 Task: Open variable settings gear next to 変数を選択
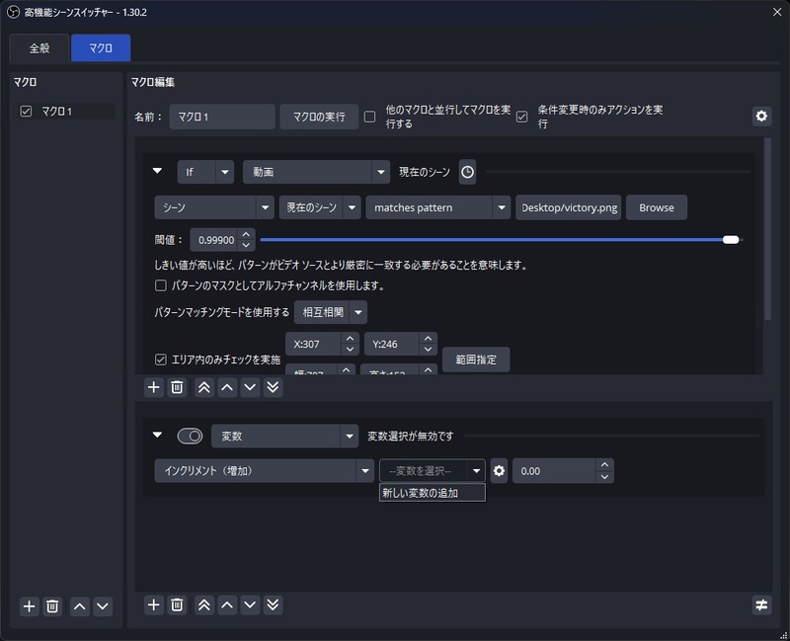point(499,471)
